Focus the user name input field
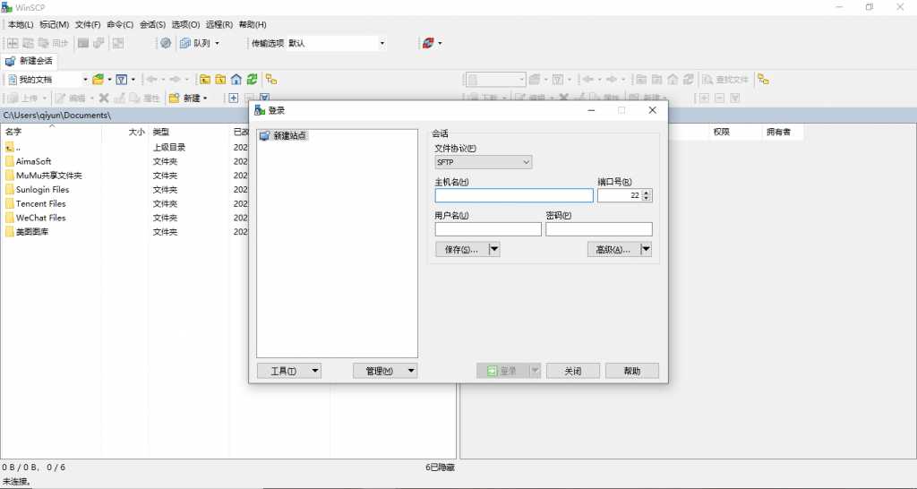This screenshot has width=917, height=489. click(x=488, y=229)
